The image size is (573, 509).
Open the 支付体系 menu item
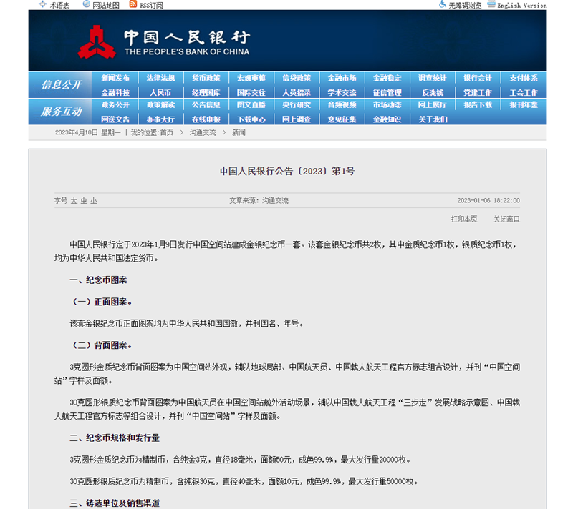tap(524, 78)
